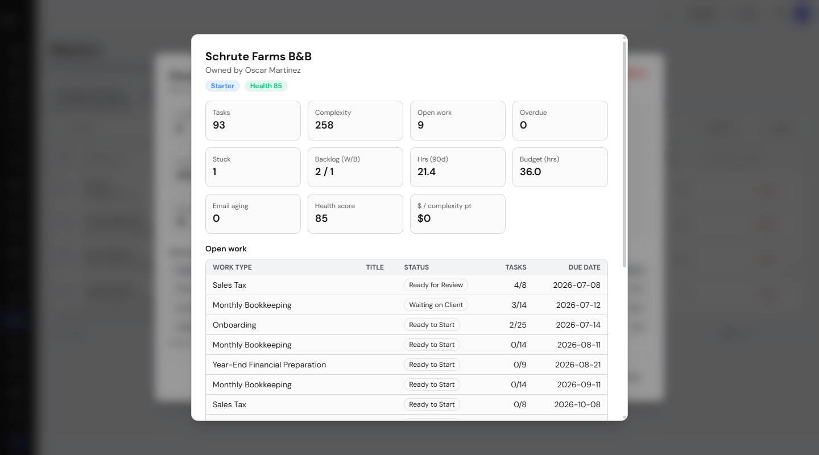Viewport: 819px width, 455px height.
Task: Open Monthly Bookkeeping row due 2026-09-11
Action: [407, 384]
